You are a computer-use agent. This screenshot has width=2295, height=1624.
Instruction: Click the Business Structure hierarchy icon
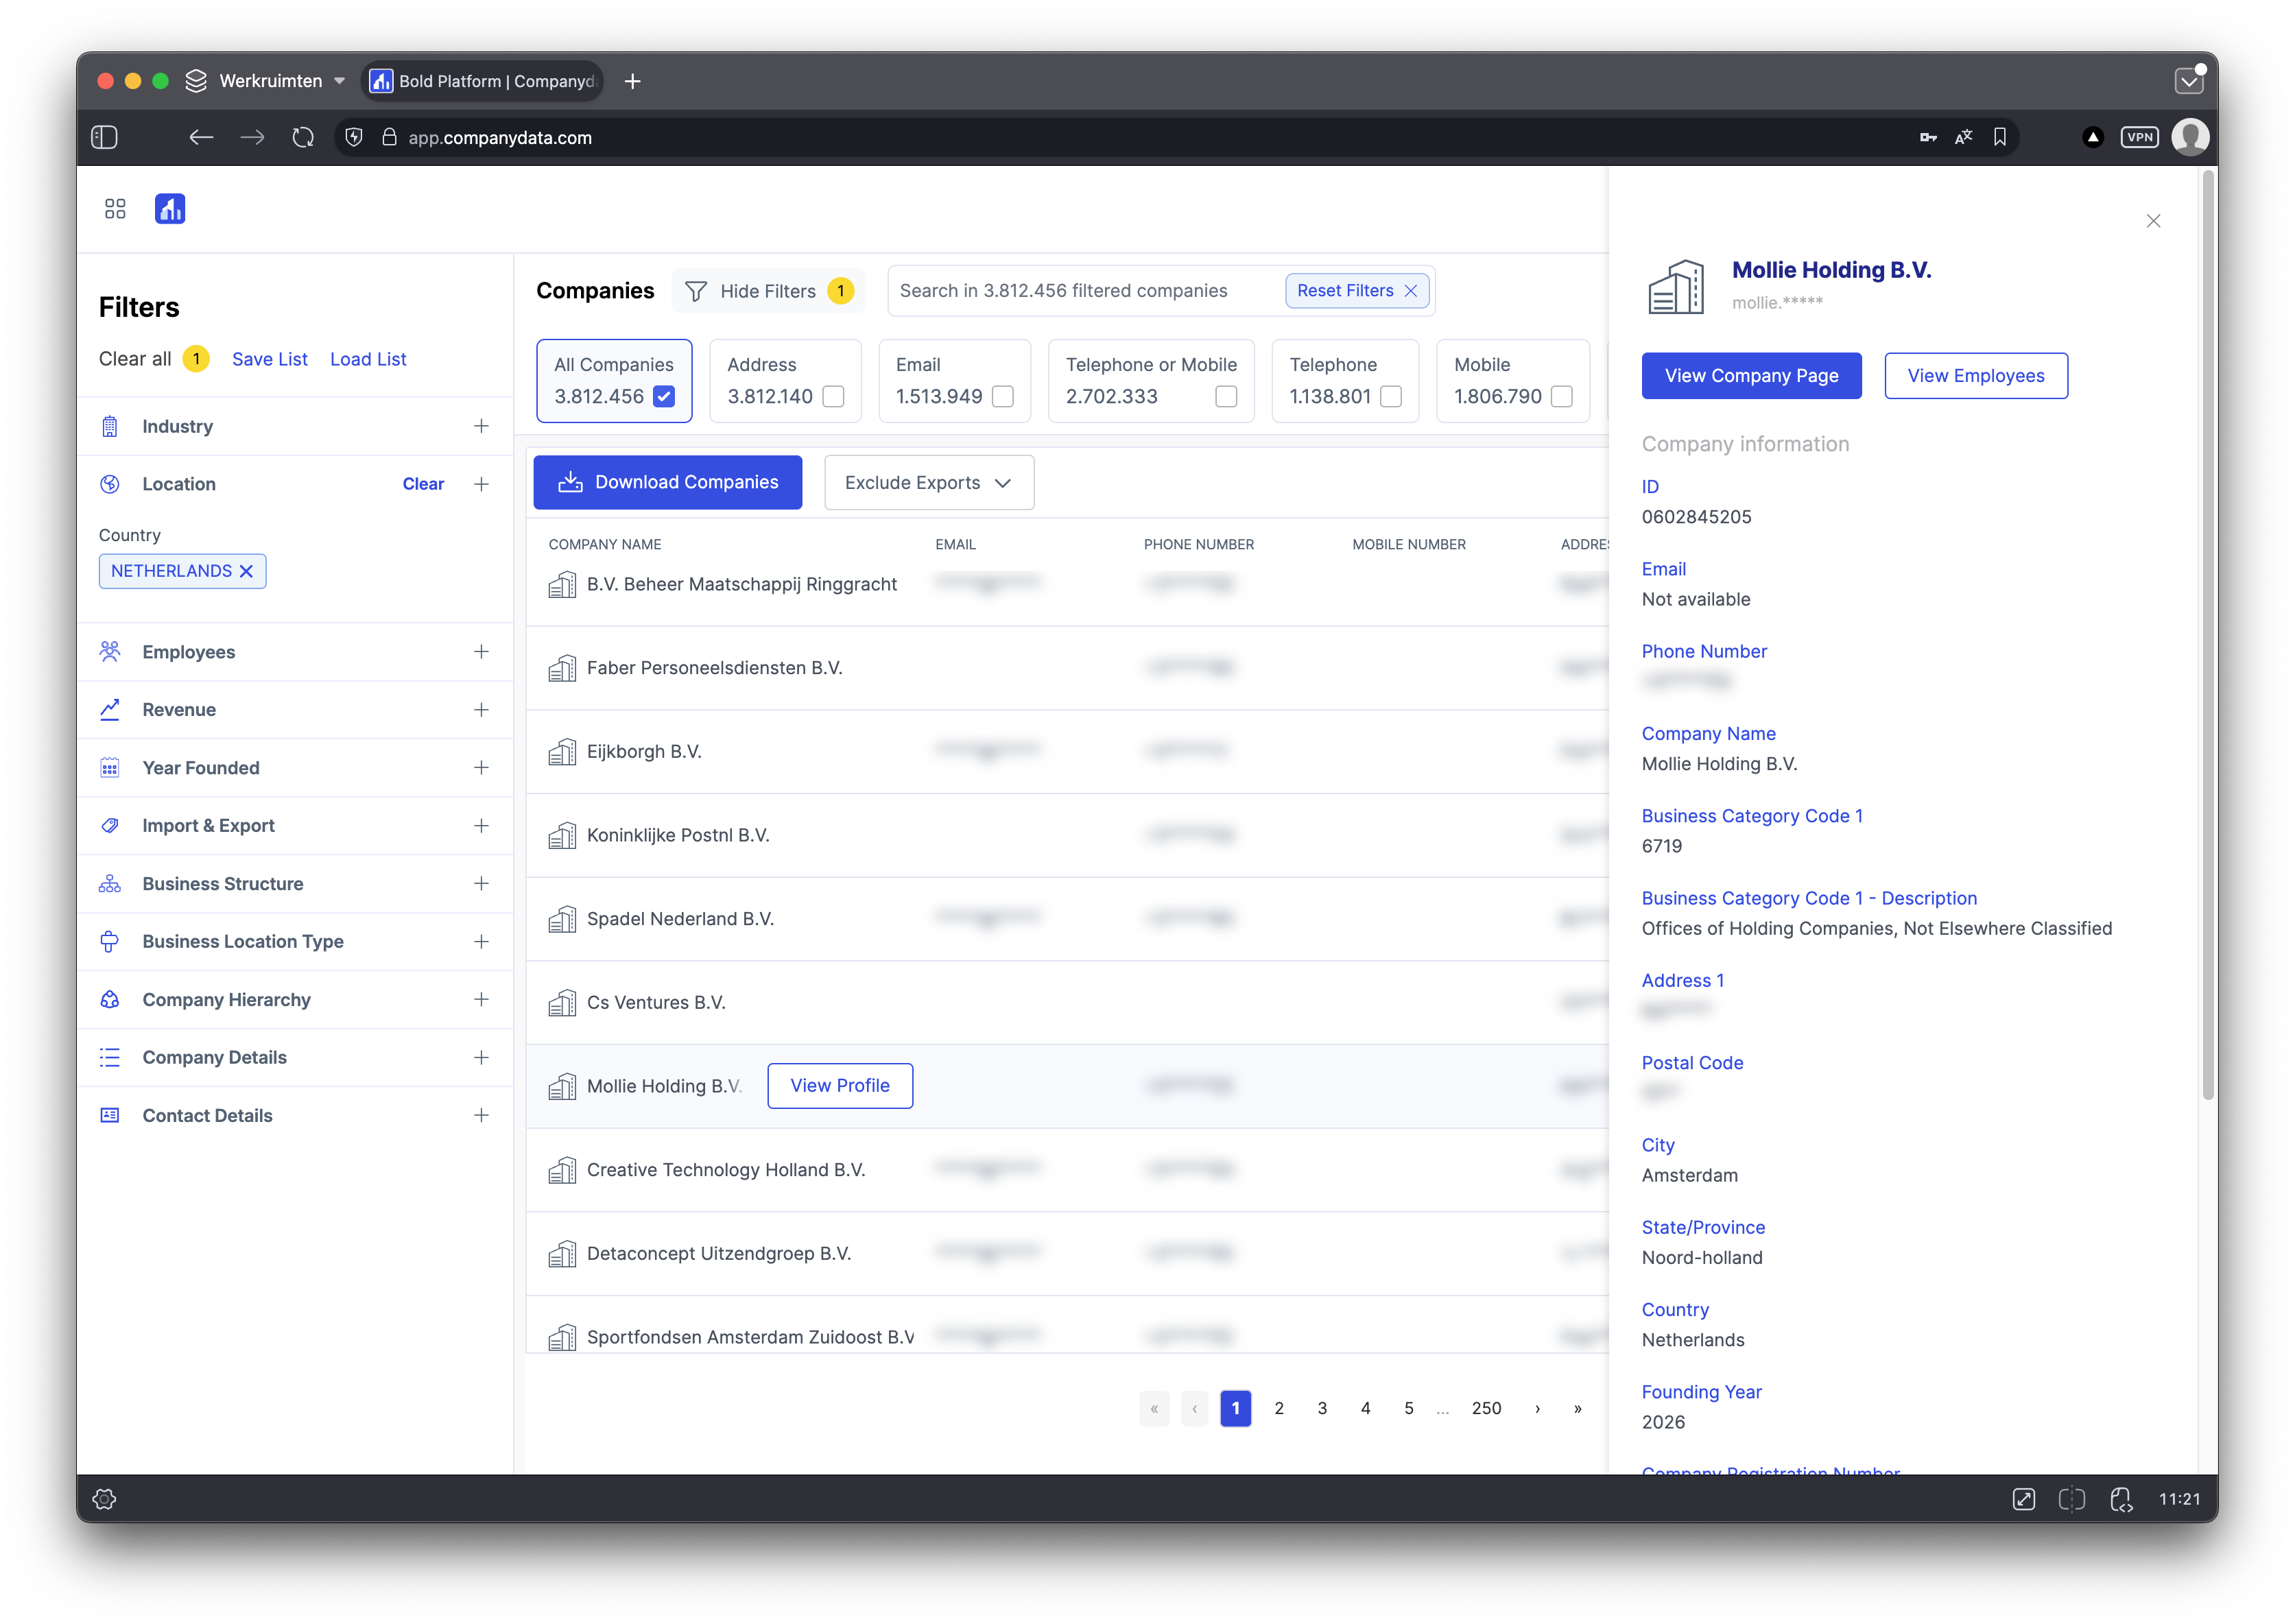110,884
